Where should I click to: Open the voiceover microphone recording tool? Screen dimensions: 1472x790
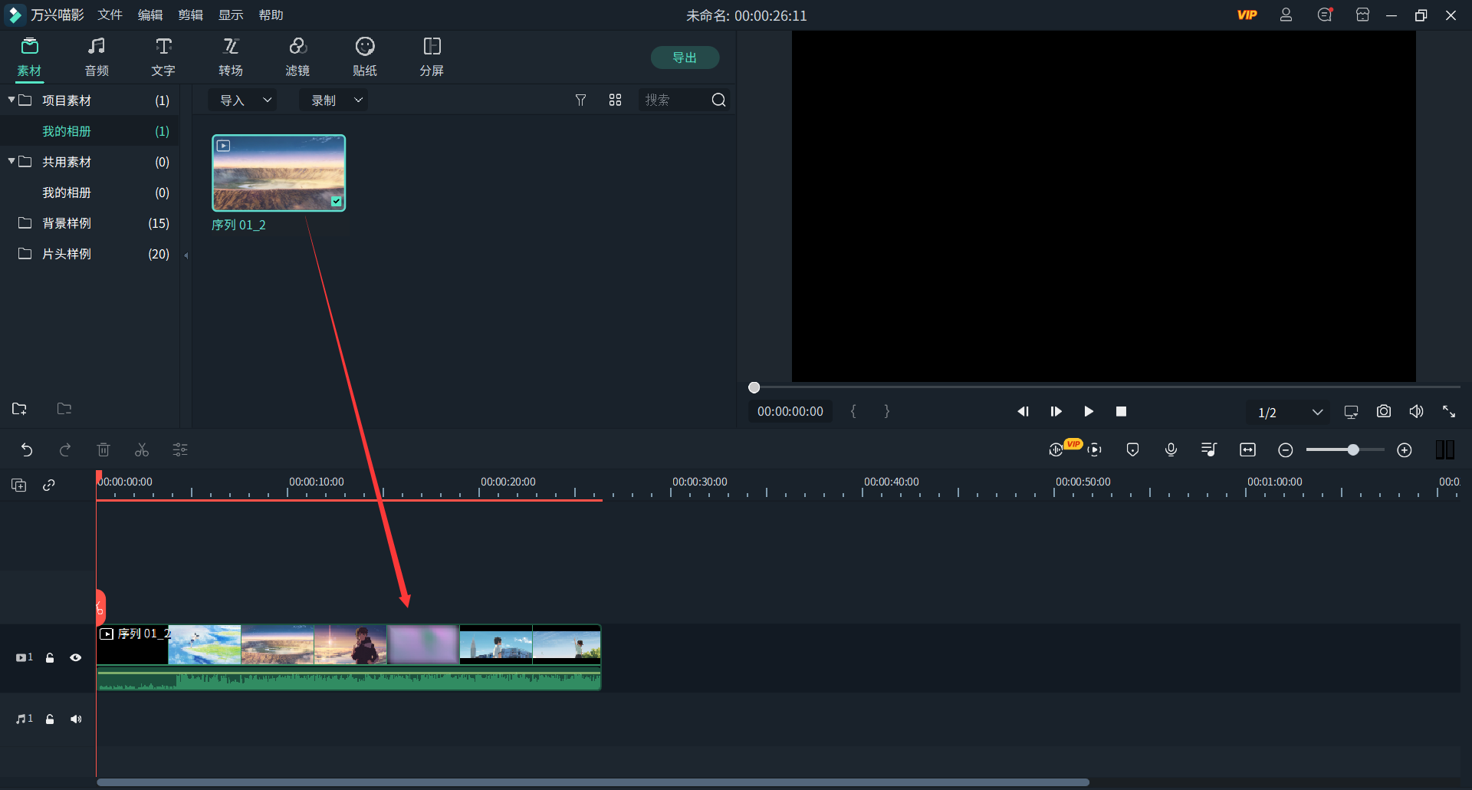[x=1171, y=450]
